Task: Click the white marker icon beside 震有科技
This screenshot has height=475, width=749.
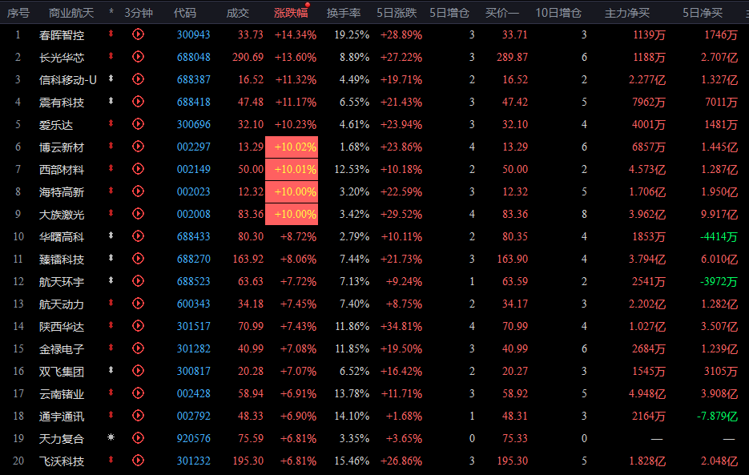Action: click(111, 102)
